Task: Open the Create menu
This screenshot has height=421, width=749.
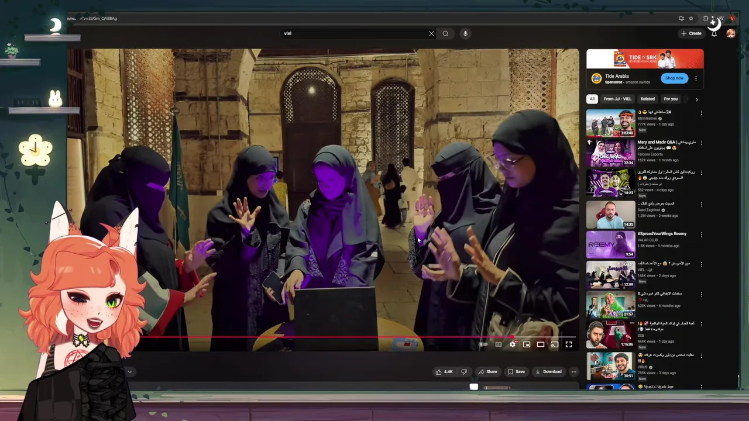Action: pyautogui.click(x=691, y=33)
